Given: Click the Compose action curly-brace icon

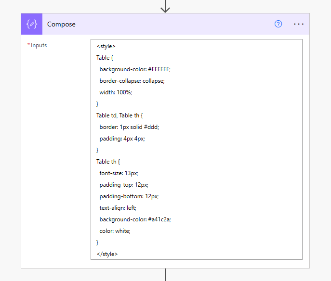Looking at the screenshot, I should point(32,24).
